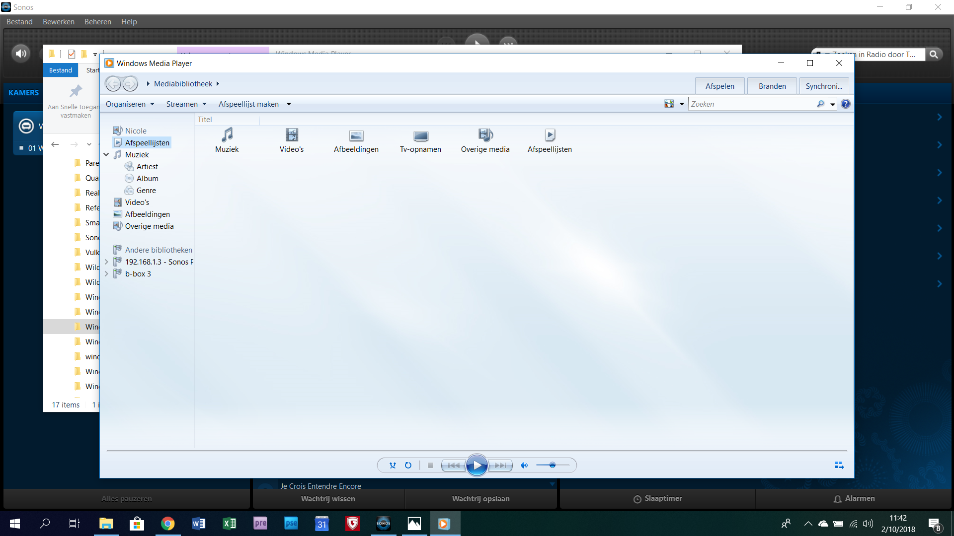
Task: Collapse the Muziek tree node
Action: click(x=106, y=155)
